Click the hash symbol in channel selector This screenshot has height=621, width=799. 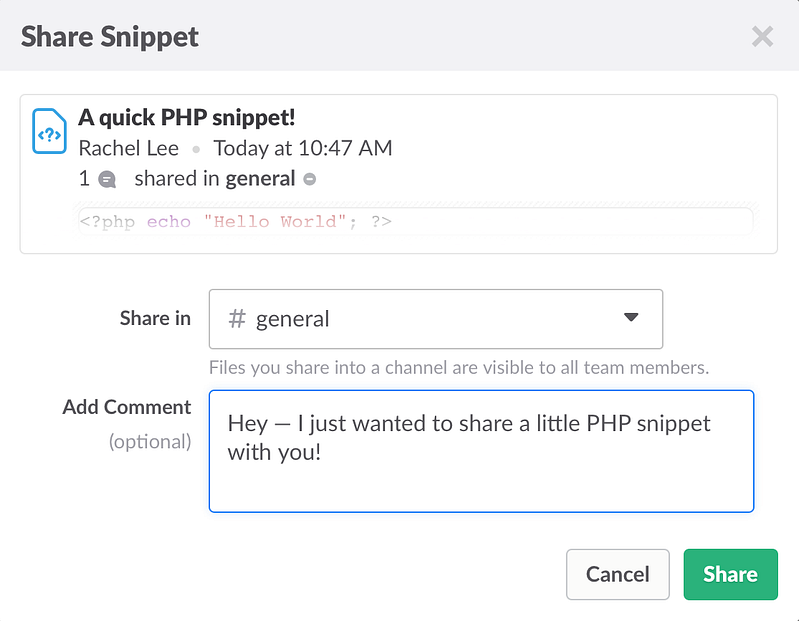(237, 319)
